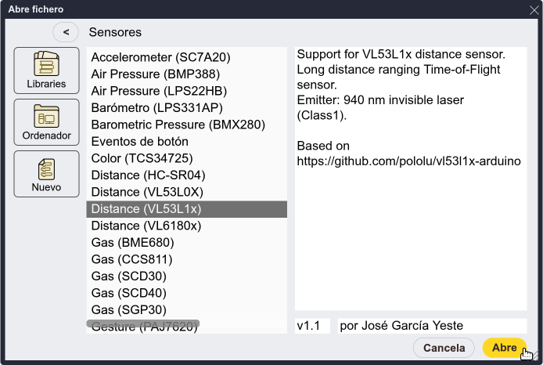
Task: Click the horizontal scrollbar under the list
Action: [143, 323]
